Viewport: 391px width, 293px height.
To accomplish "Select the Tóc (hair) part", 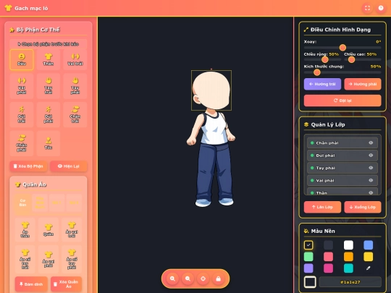I will pos(48,143).
